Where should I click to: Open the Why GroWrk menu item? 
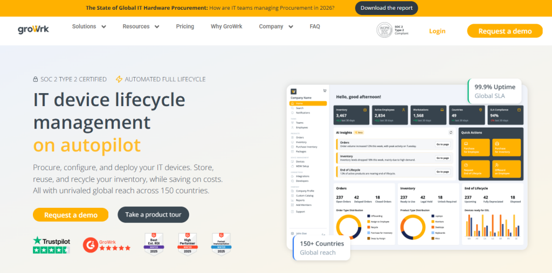point(226,26)
